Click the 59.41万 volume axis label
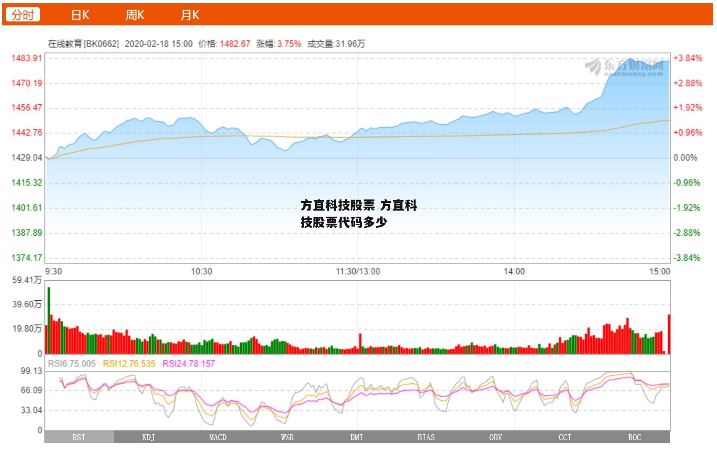Viewport: 717px width, 449px height. tap(27, 280)
